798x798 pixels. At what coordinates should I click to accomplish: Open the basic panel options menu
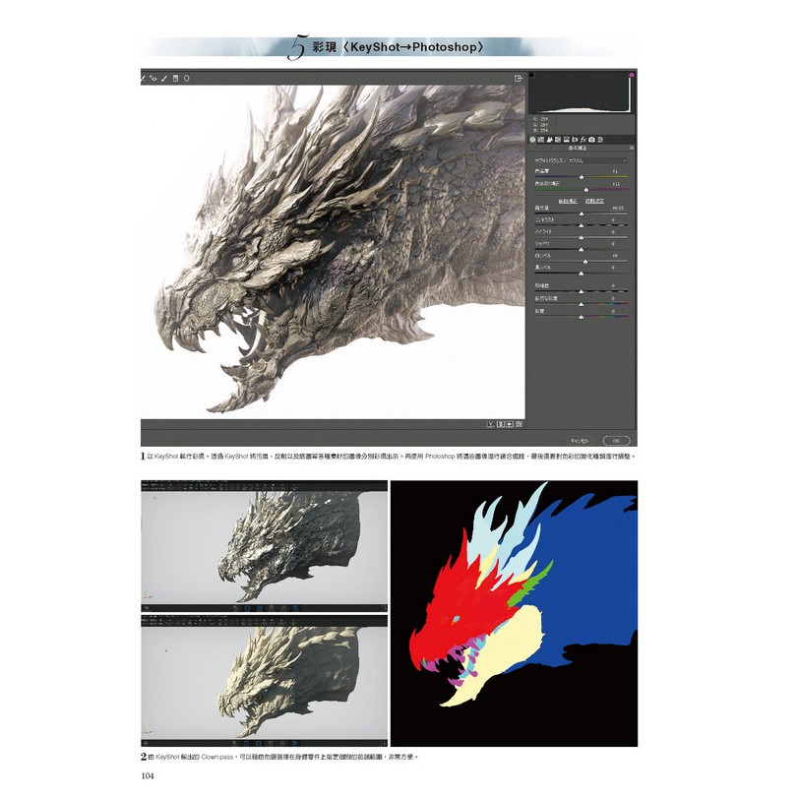tap(631, 150)
